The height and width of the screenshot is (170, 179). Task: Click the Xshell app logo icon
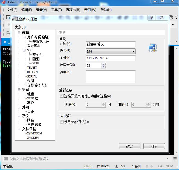click(x=4, y=2)
